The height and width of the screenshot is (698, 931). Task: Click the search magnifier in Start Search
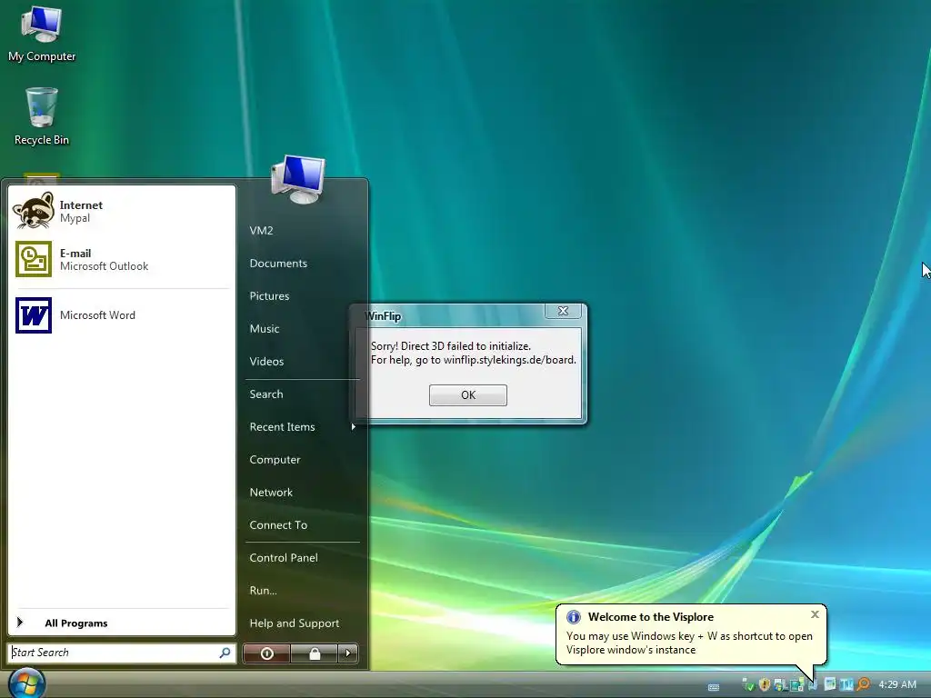point(225,653)
